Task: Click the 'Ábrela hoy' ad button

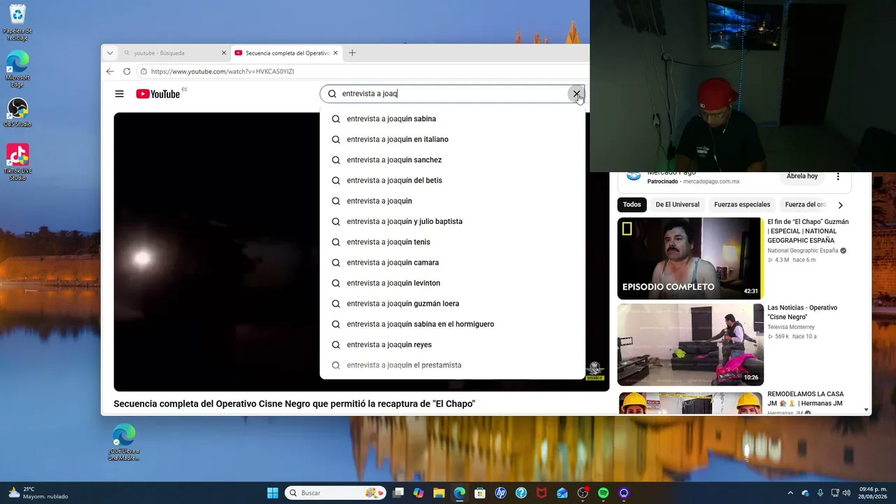Action: tap(801, 176)
